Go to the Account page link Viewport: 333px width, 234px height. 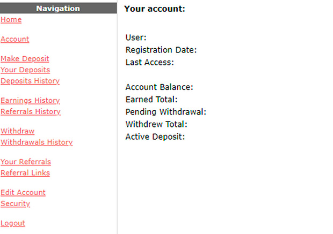click(15, 39)
